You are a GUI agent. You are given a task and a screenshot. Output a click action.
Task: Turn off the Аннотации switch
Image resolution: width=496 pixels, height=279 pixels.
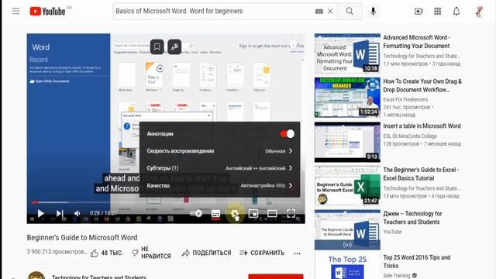(288, 134)
